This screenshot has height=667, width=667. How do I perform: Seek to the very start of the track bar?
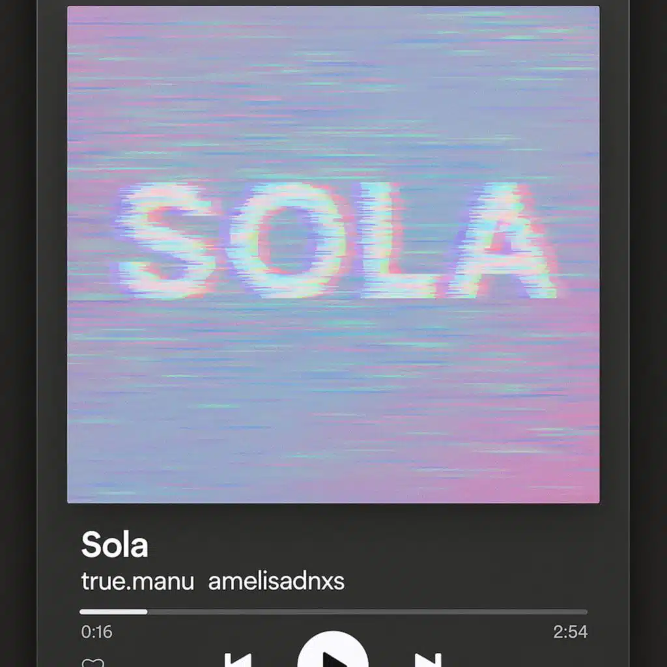[81, 612]
